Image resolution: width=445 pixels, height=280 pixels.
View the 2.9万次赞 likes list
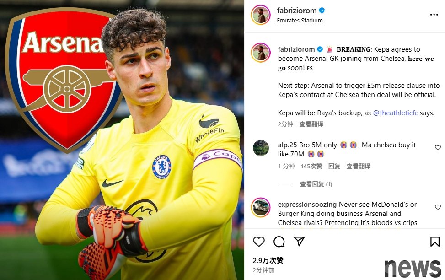(x=268, y=260)
